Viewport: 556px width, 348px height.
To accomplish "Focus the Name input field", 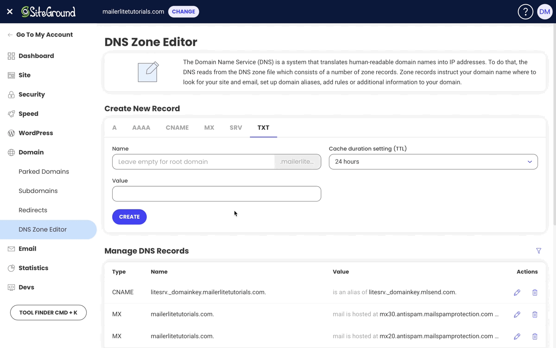I will pyautogui.click(x=193, y=162).
